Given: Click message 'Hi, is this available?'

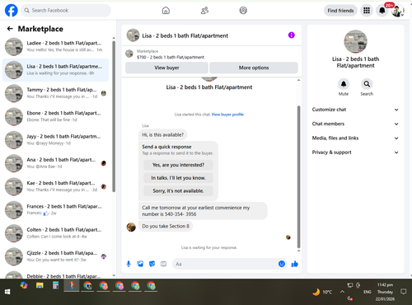Looking at the screenshot, I should 162,134.
